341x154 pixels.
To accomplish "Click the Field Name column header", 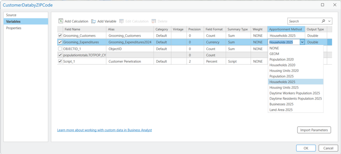I will 84,29.
